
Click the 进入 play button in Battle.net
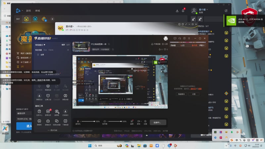coord(24,126)
